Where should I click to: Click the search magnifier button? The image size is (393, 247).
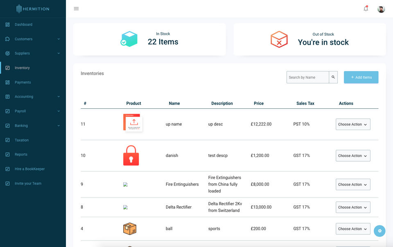coord(333,77)
